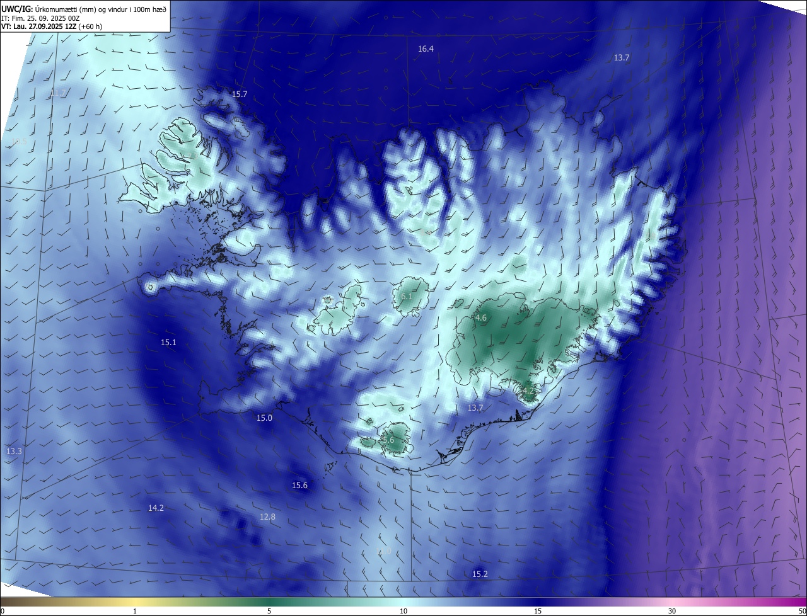
Task: Click the faint 11.0 value near the bottom
Action: click(384, 551)
